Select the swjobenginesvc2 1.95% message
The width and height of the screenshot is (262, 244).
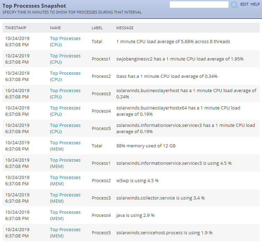click(x=180, y=59)
